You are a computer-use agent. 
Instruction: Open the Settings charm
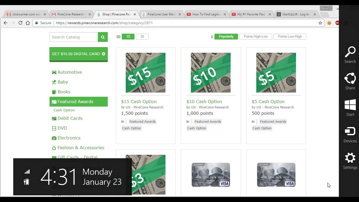[x=350, y=161]
